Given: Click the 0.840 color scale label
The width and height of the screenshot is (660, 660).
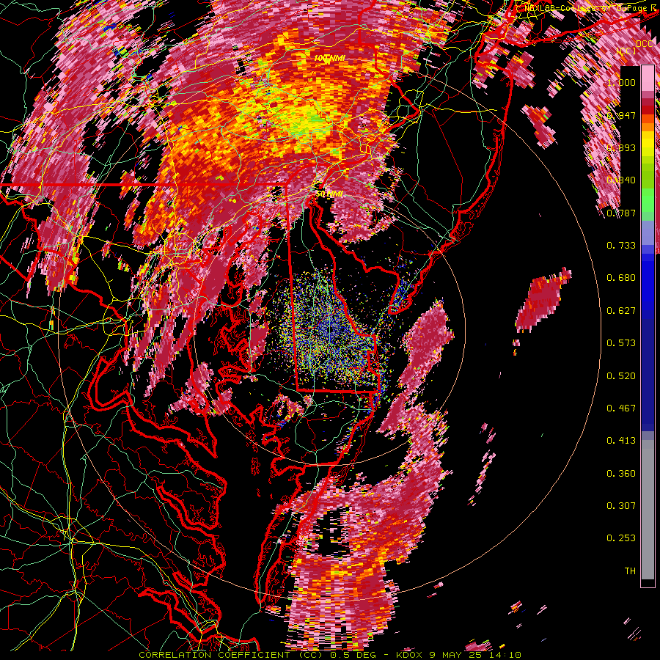Looking at the screenshot, I should coord(621,180).
